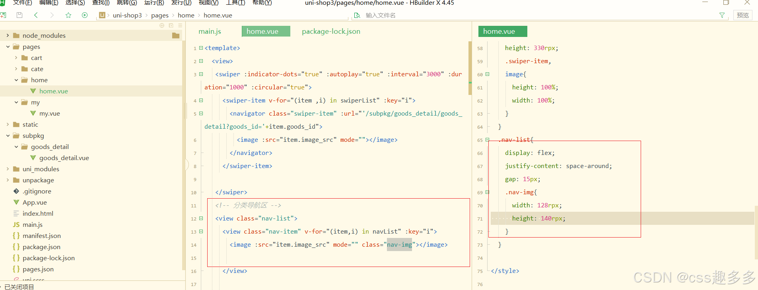This screenshot has height=290, width=758.
Task: Open the 运行(R) menu
Action: (154, 3)
